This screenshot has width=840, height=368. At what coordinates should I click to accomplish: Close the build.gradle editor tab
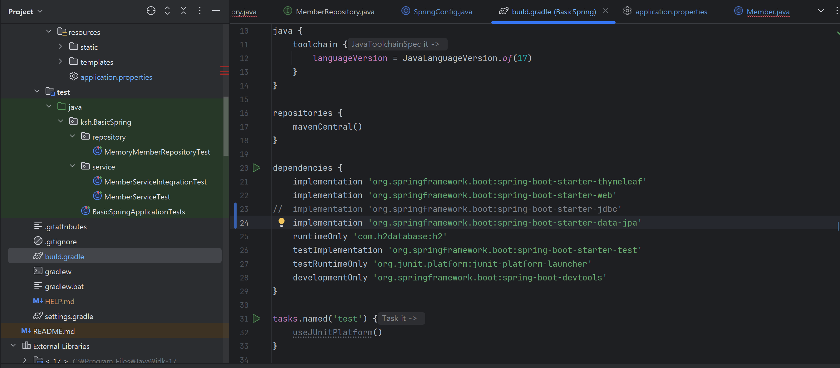pyautogui.click(x=606, y=11)
